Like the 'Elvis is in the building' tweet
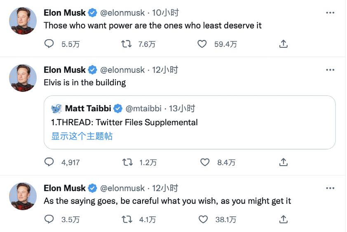Screen dimensions: 347x232 tap(205, 162)
